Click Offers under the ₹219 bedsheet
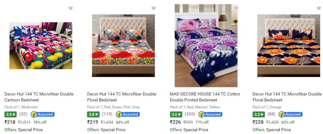The image size is (323, 134). [x=93, y=130]
